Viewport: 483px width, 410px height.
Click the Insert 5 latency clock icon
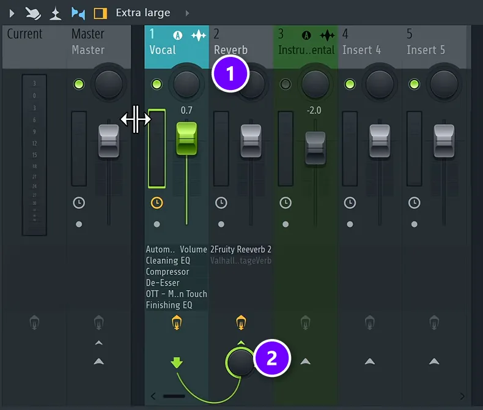(x=415, y=203)
